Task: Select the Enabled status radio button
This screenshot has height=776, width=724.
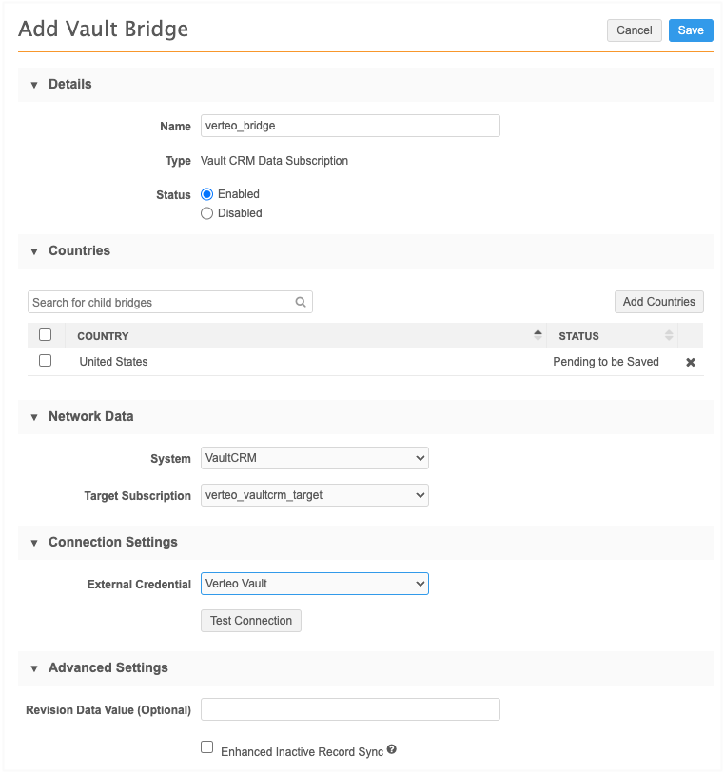Action: 207,194
